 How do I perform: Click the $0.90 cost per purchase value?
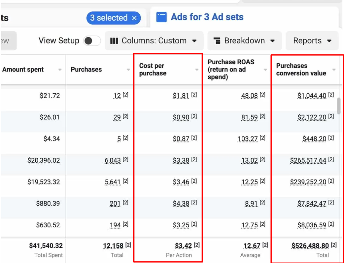[x=181, y=117]
